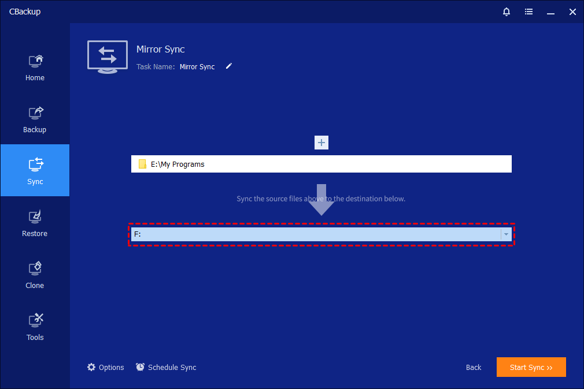Click the Home sidebar icon
584x389 pixels.
click(35, 61)
